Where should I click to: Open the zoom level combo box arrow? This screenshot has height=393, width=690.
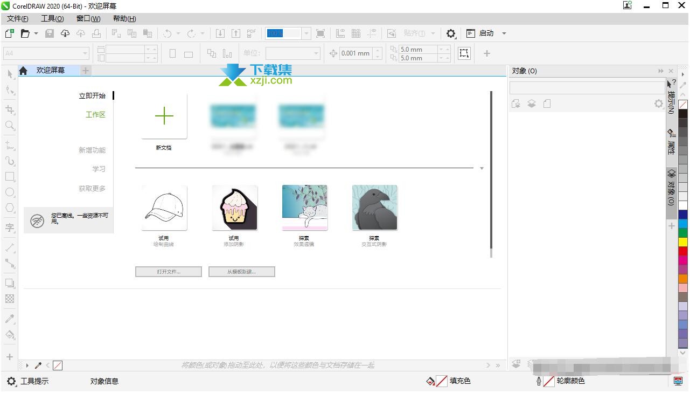[x=306, y=33]
